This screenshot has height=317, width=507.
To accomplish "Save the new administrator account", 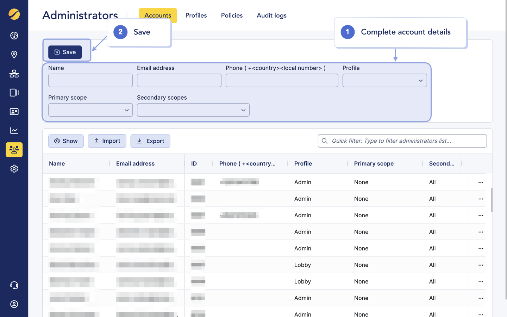I will coord(65,52).
